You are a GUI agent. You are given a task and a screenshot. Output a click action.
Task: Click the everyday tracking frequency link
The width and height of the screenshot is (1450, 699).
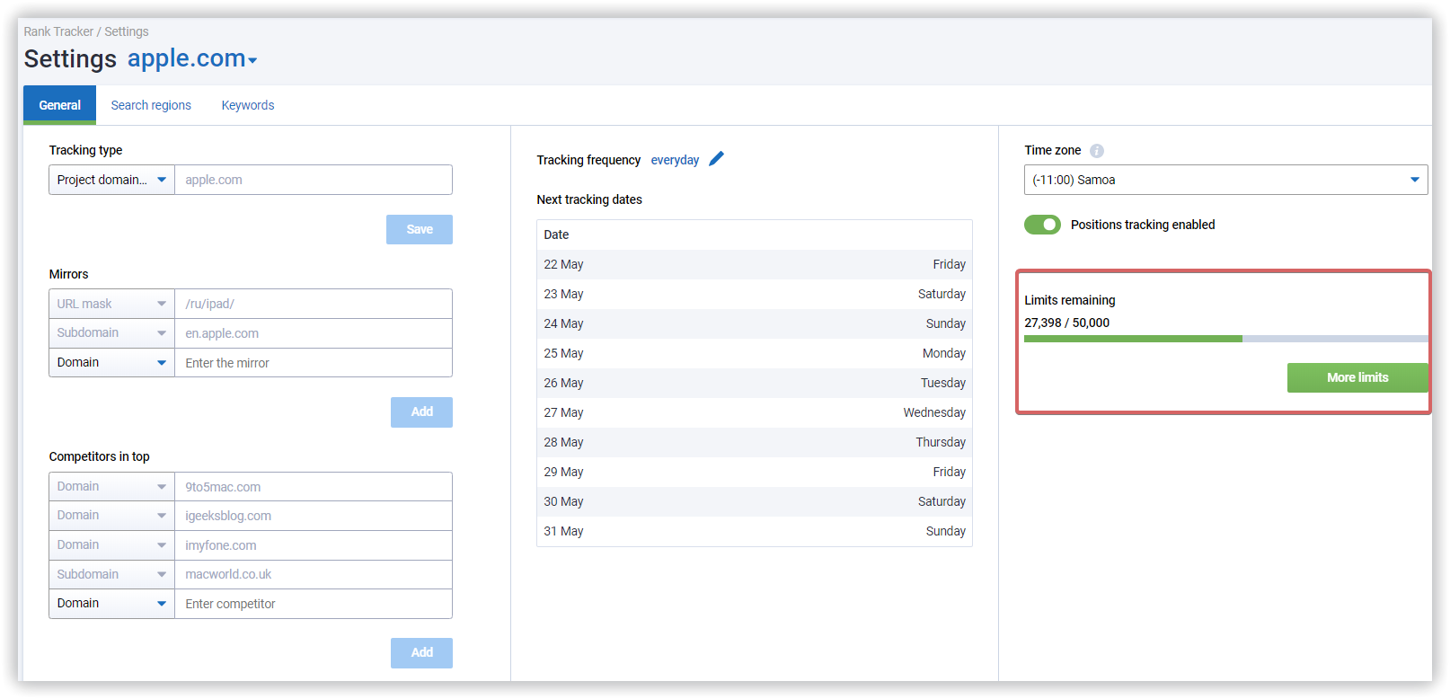[x=675, y=160]
